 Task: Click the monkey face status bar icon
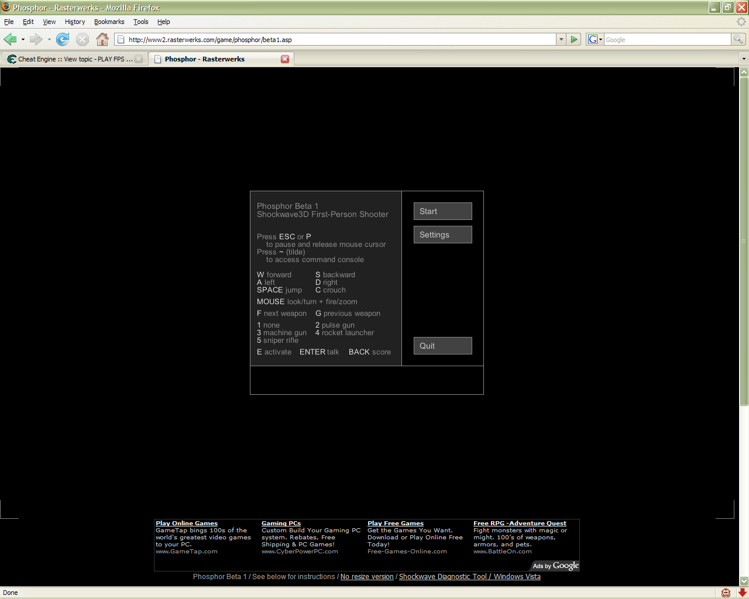[726, 593]
